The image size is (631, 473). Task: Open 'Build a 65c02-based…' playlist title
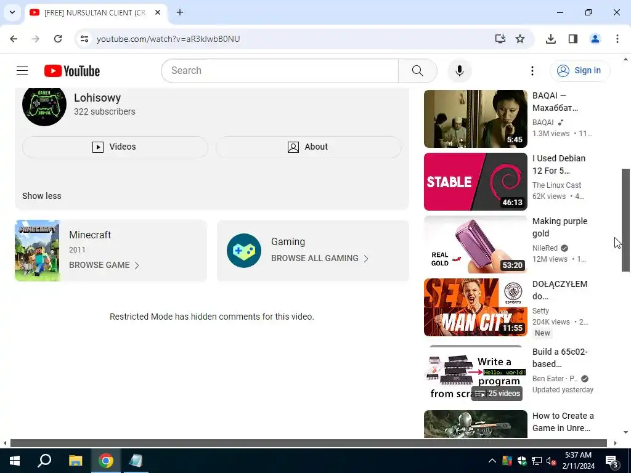[560, 358]
